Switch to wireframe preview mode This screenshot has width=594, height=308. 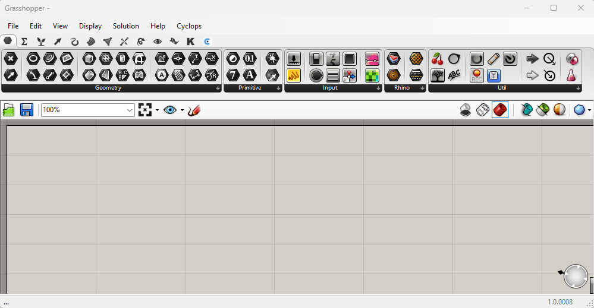tap(483, 110)
